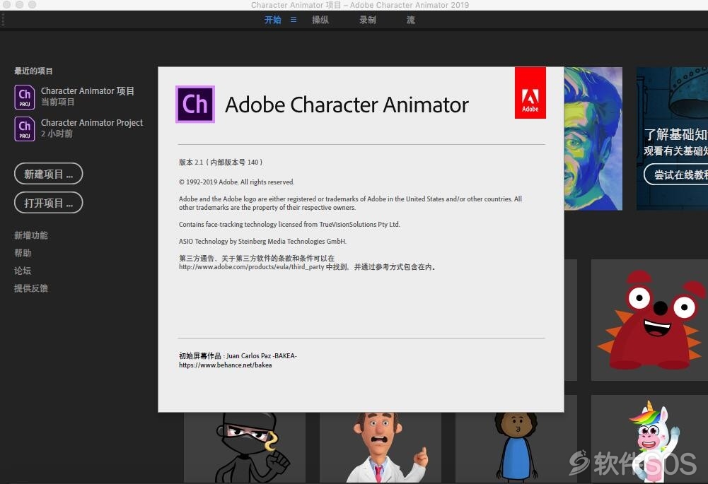Open the 帮助 link
This screenshot has height=484, width=708.
[23, 253]
